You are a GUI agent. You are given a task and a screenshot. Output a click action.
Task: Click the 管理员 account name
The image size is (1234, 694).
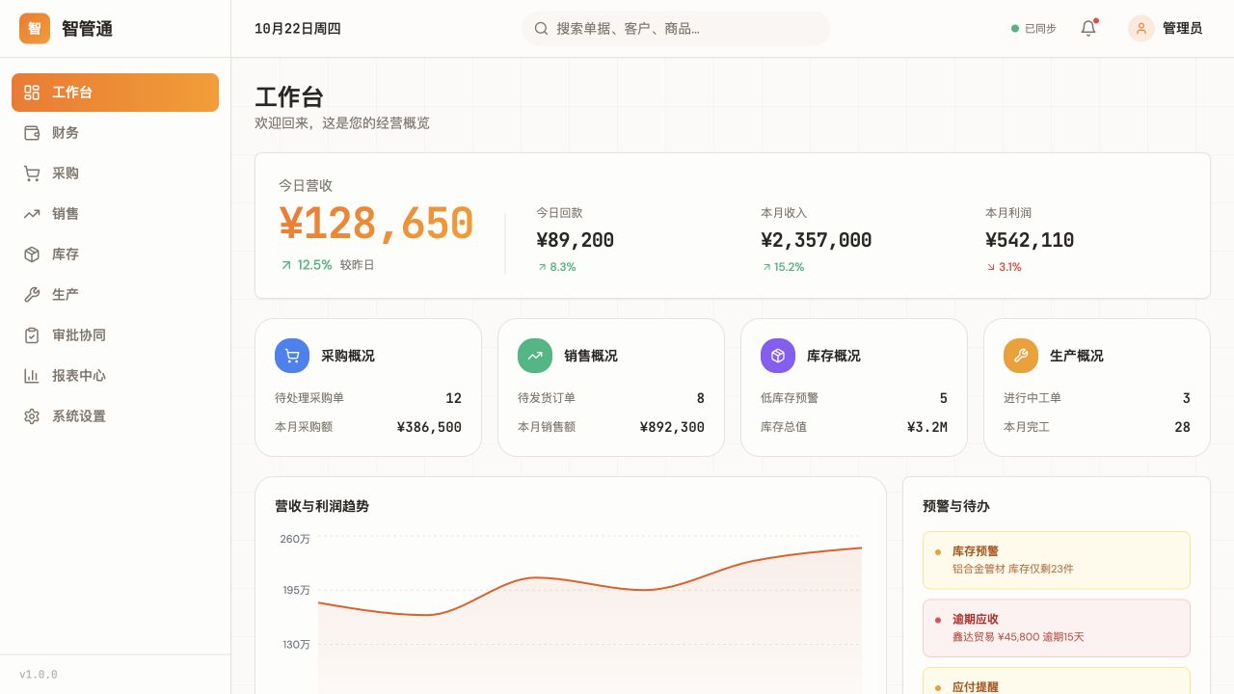[x=1182, y=29]
